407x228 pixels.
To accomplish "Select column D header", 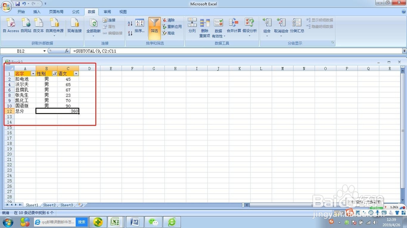I will click(90, 69).
